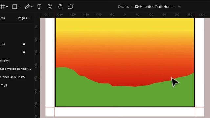Open the Pen tool dropdown chevron

[x=32, y=7]
